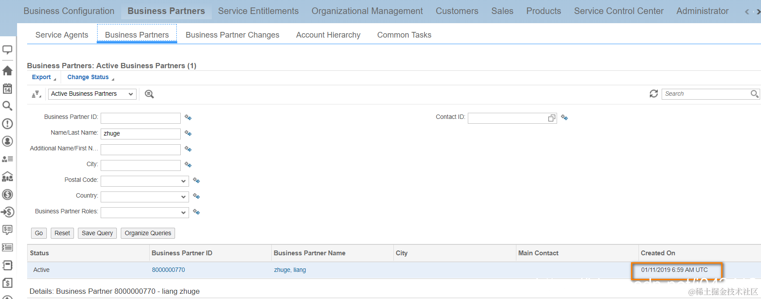
Task: Open Organizational Management in top menu
Action: click(x=367, y=11)
